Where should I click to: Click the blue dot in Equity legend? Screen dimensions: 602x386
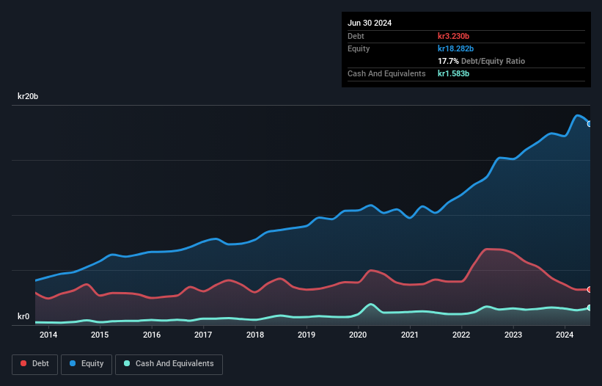pos(73,363)
